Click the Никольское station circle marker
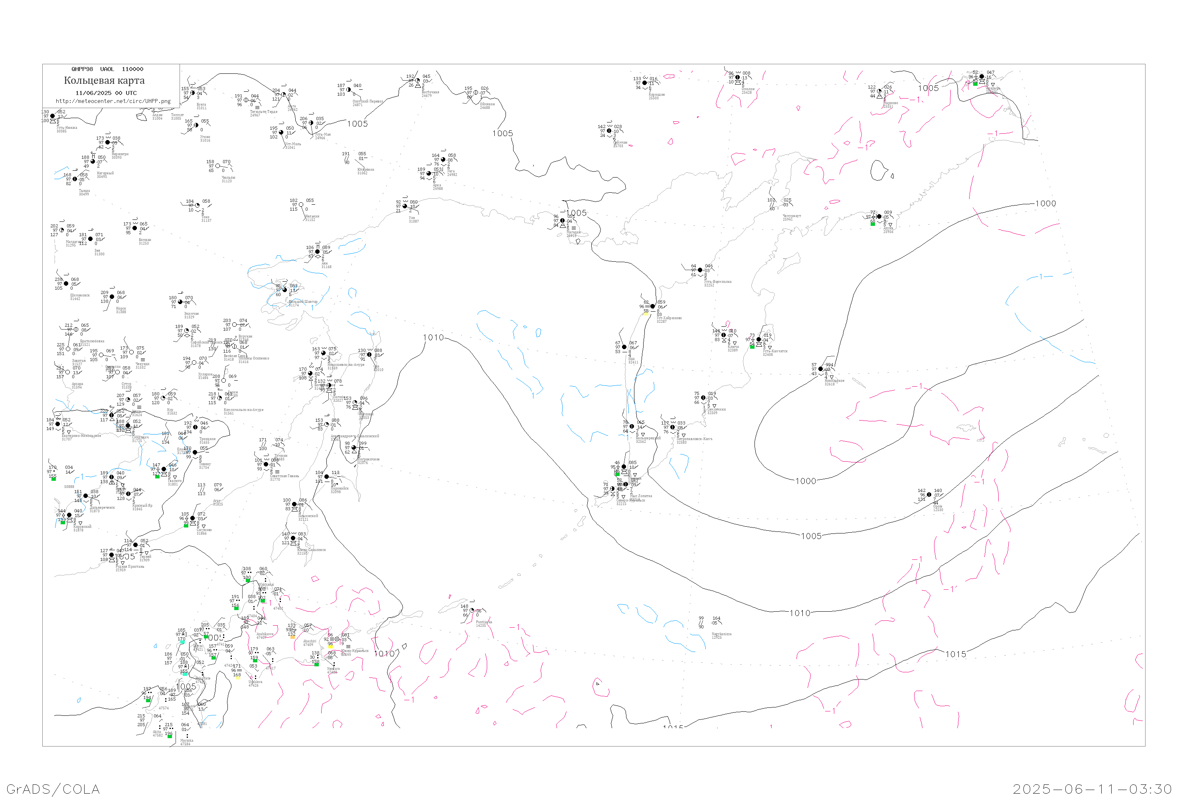Viewport: 1197px width, 798px height. (820, 369)
